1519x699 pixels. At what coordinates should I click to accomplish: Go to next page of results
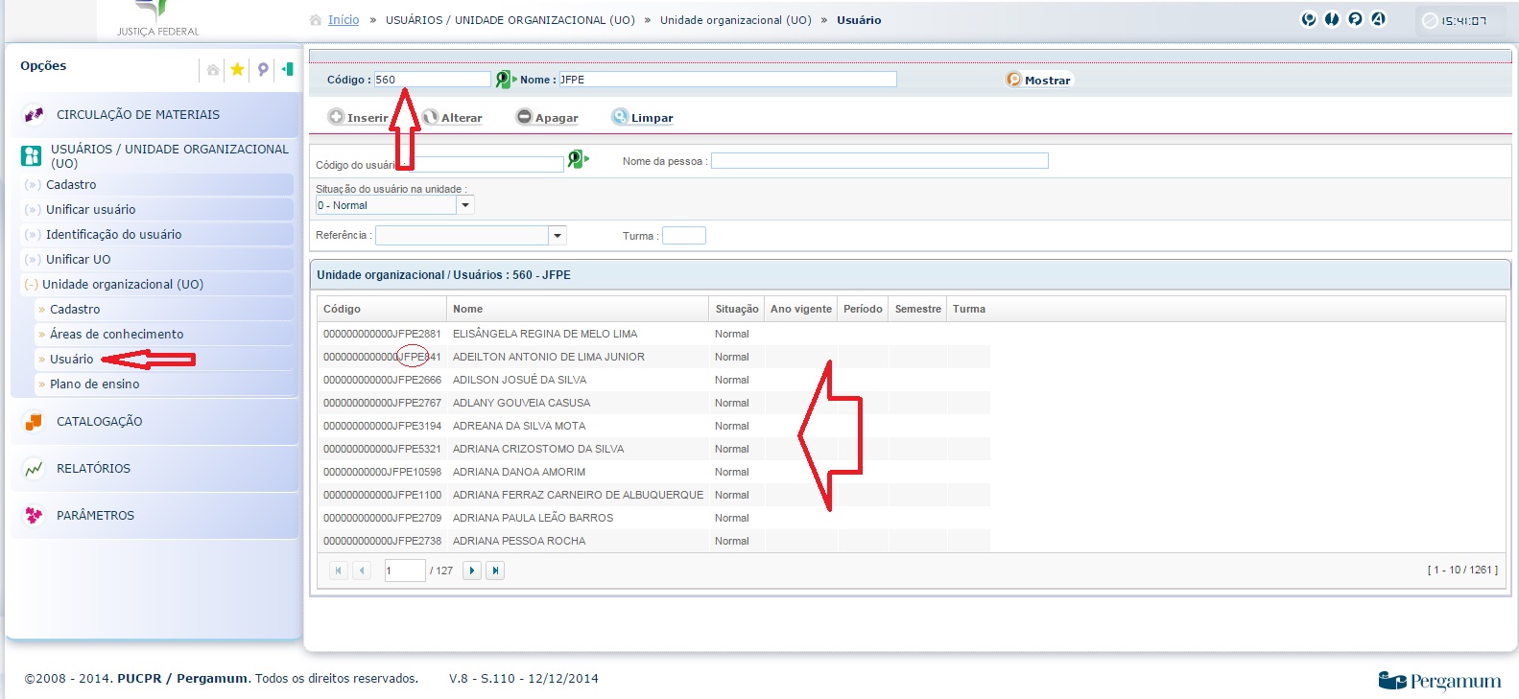click(x=472, y=571)
